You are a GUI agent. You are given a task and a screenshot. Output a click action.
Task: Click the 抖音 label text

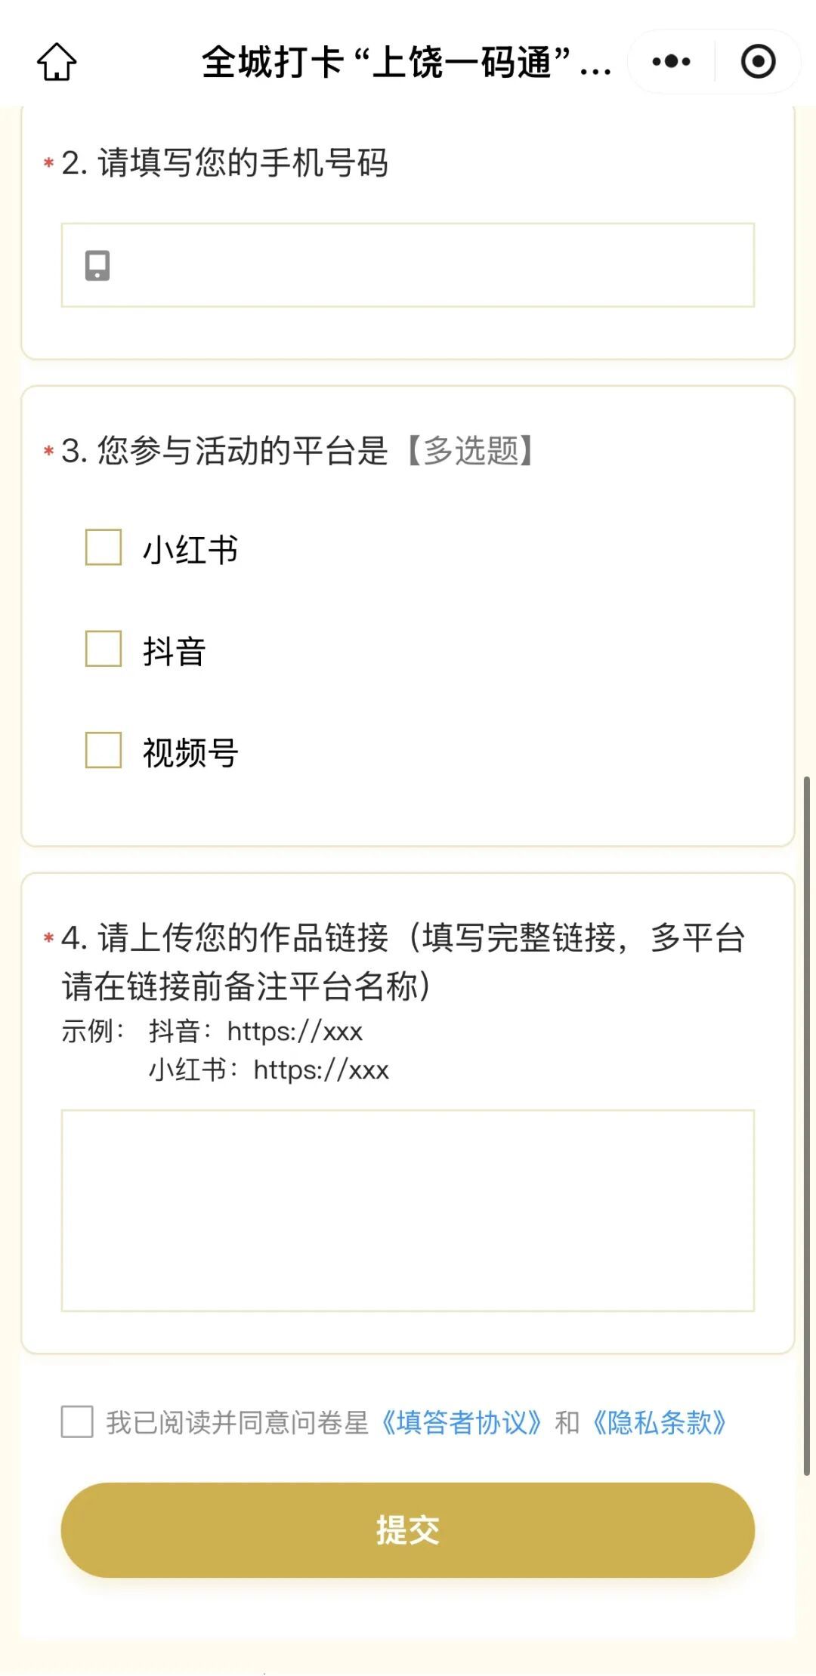coord(175,651)
